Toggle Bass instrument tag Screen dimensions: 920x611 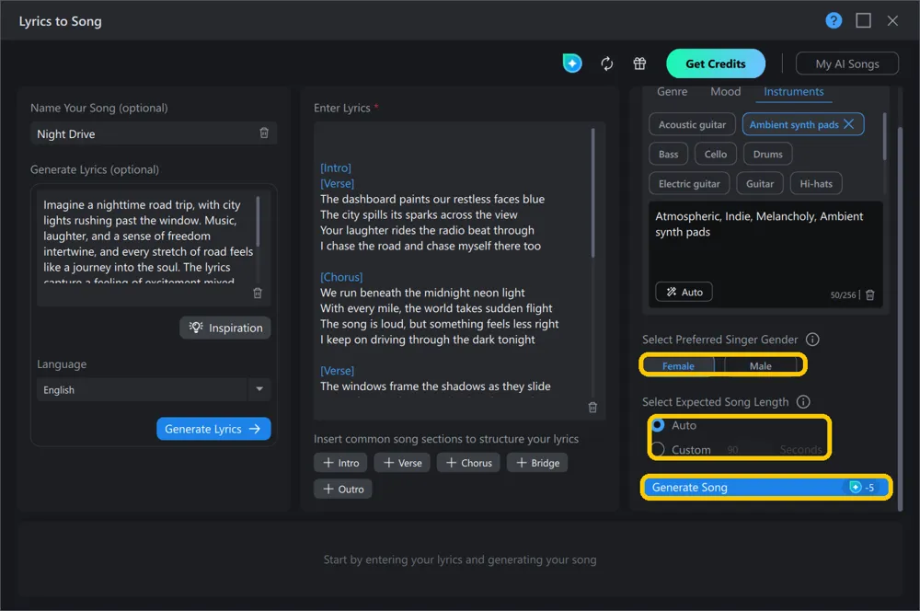click(x=668, y=155)
